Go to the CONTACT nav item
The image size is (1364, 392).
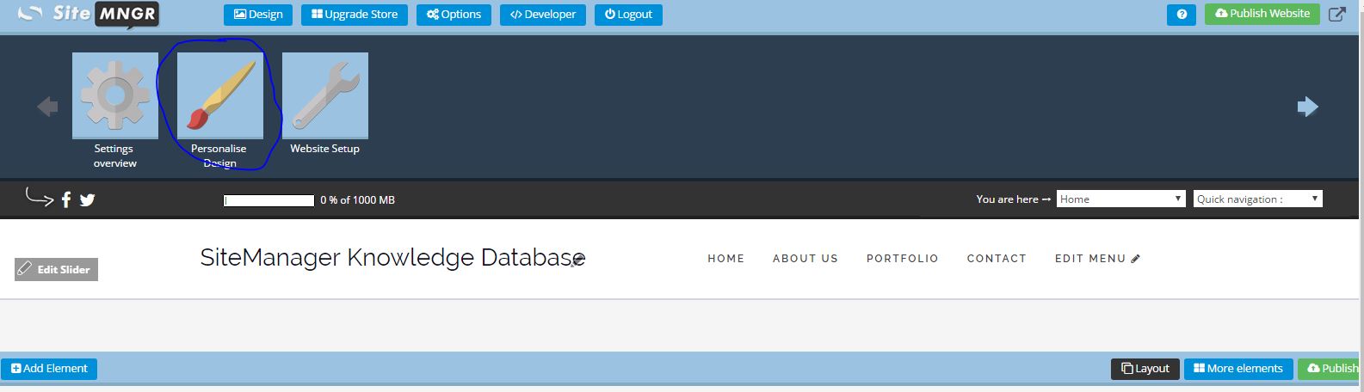[x=997, y=258]
